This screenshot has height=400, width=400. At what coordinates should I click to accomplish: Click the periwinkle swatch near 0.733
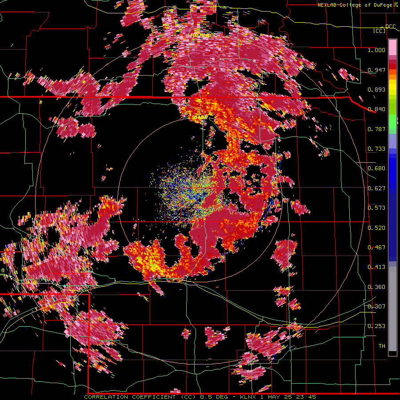tap(392, 141)
